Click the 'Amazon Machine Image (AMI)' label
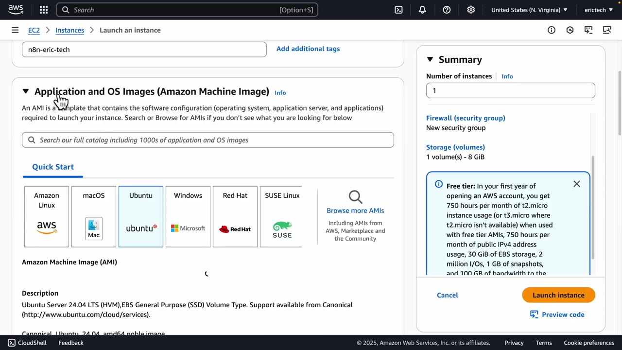Screen dimensions: 622x350 click(x=69, y=262)
